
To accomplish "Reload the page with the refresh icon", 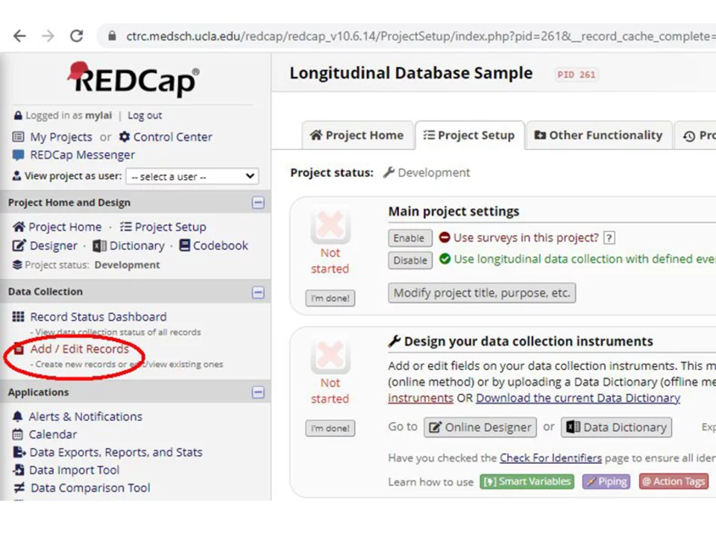I will point(76,36).
